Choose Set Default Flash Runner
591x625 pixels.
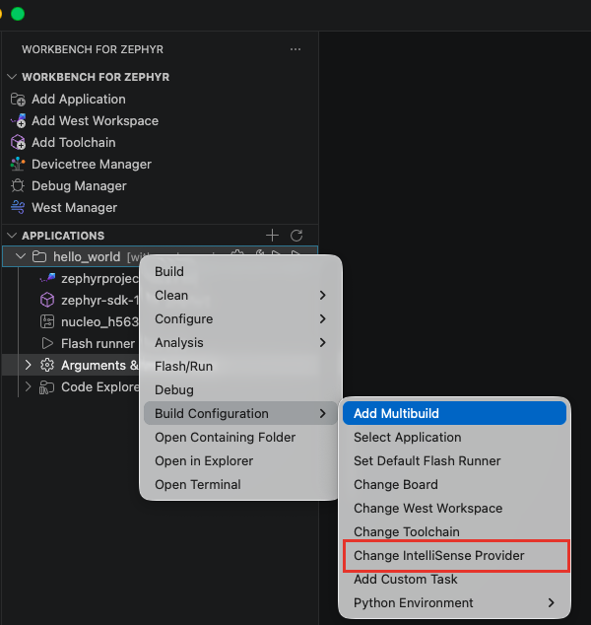454,460
